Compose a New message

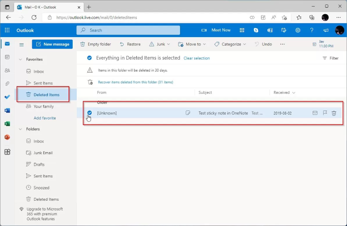point(52,44)
